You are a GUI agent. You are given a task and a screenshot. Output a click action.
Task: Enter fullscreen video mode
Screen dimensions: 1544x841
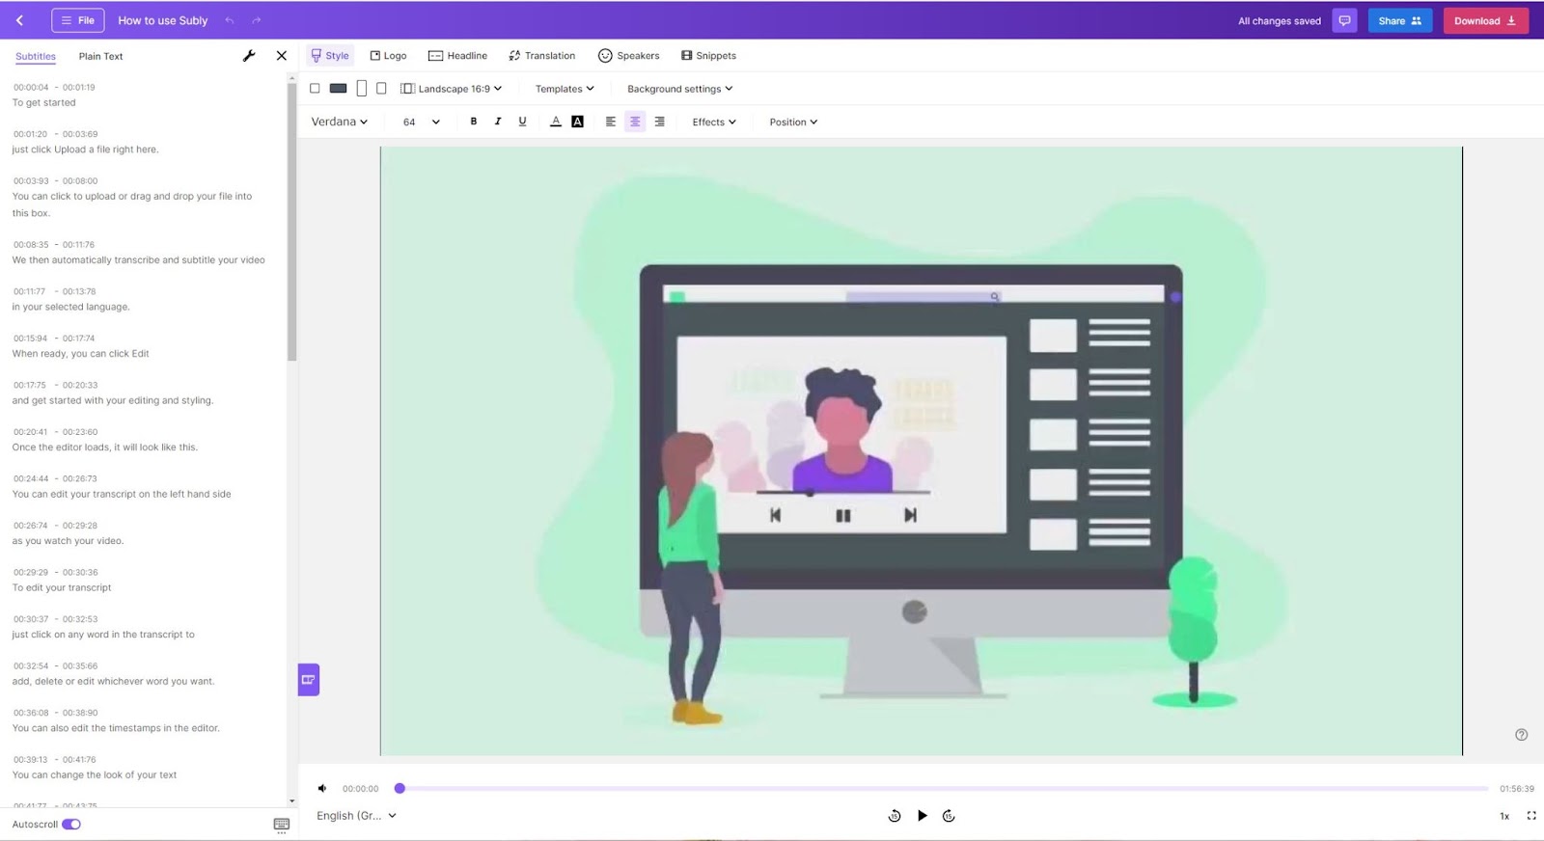pos(1530,816)
